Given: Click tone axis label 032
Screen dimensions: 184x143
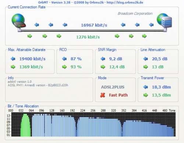Looking at the screenshot, I should [21, 111].
